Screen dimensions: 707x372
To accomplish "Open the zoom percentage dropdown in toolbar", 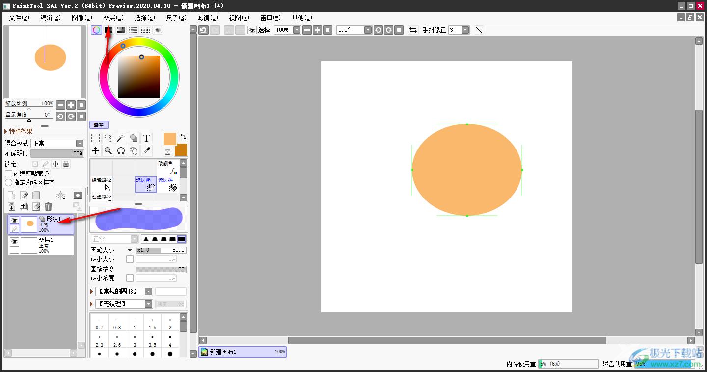I will 297,30.
